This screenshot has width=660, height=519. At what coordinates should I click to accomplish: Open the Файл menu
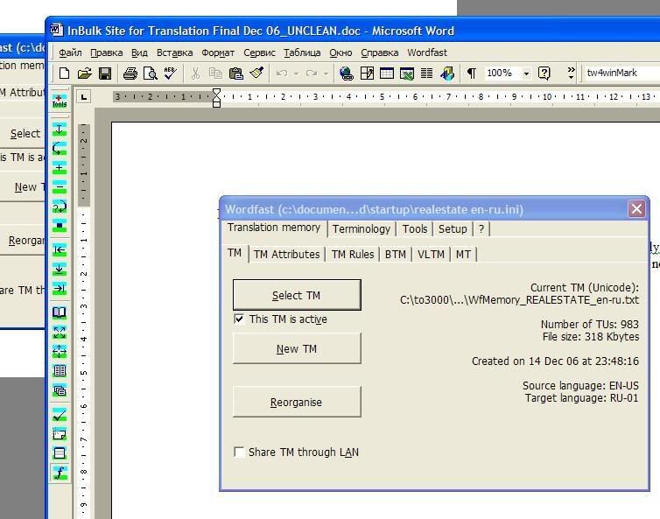(70, 53)
